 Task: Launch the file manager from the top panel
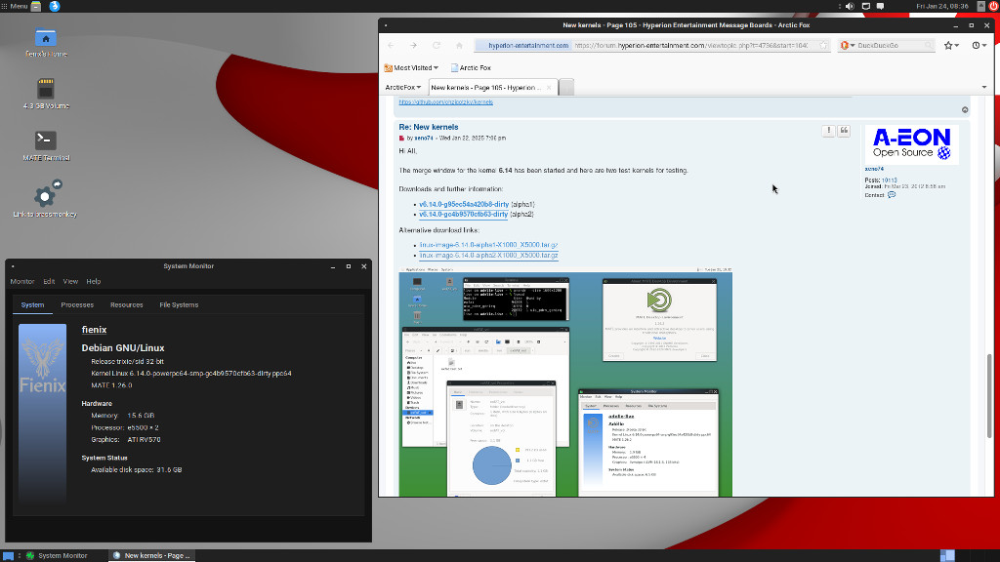tap(36, 7)
